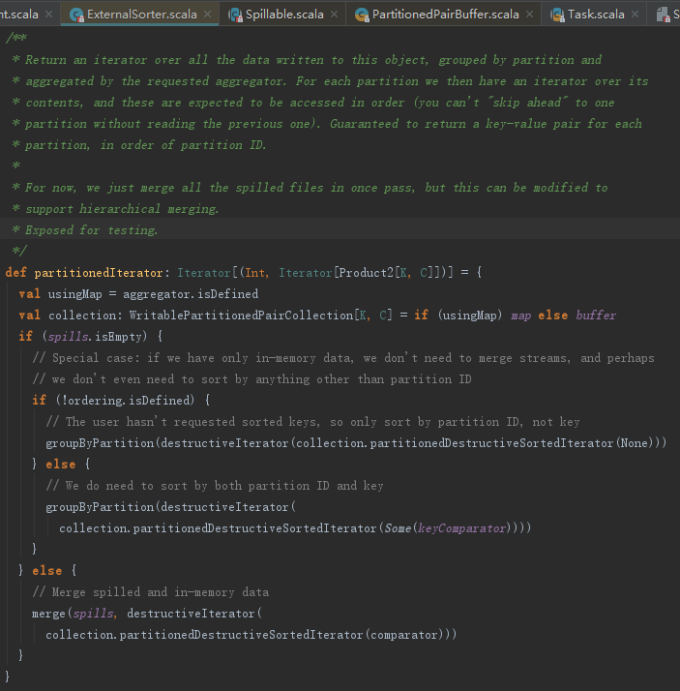Image resolution: width=680 pixels, height=691 pixels.
Task: Click 'map' identifier after usingMap condition
Action: (x=520, y=315)
